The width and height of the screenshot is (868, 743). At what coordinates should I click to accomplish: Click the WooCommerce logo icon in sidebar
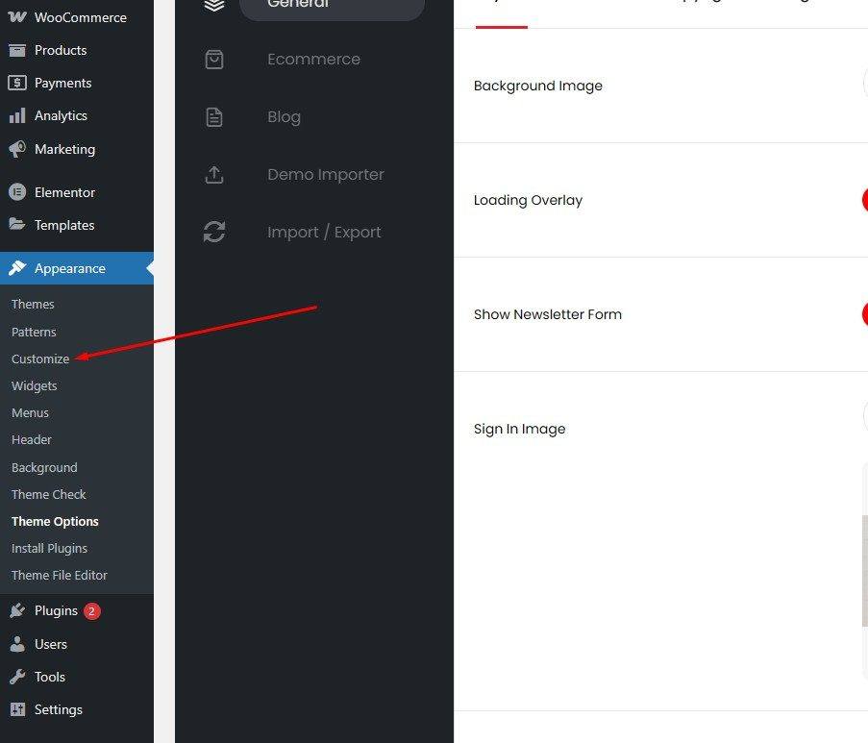click(17, 17)
